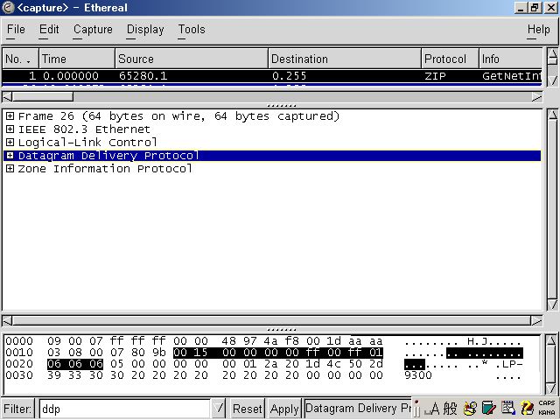Click packet list scrollbar up arrow

click(552, 56)
